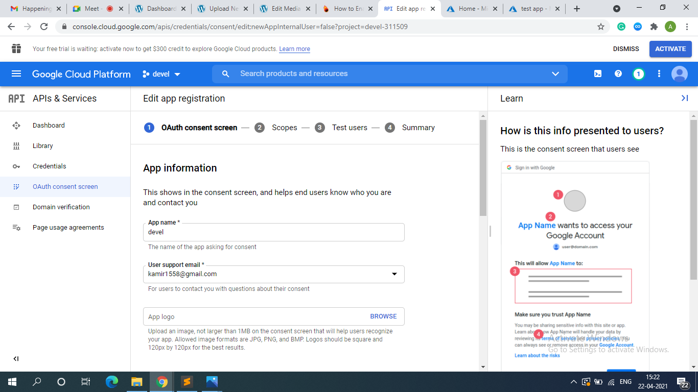Open File Explorer from the taskbar
Viewport: 698px width, 392px height.
(136, 382)
